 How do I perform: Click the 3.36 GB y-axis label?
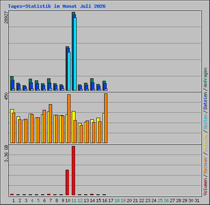(x=6, y=153)
